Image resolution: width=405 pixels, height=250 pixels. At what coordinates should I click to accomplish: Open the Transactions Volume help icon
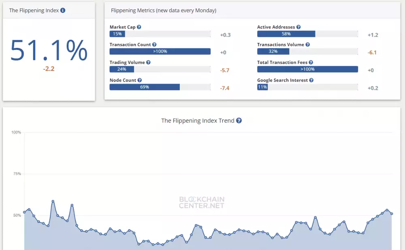[x=307, y=44]
